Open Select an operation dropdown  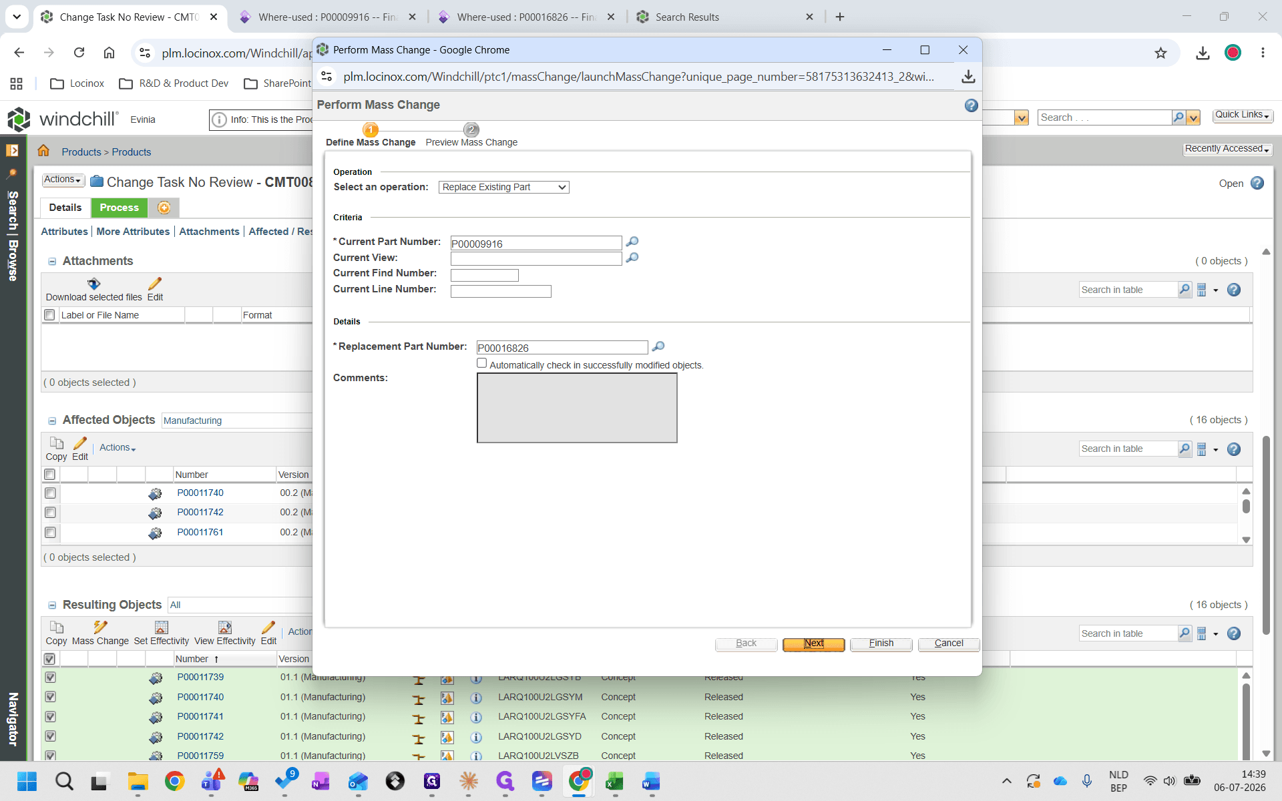[503, 187]
